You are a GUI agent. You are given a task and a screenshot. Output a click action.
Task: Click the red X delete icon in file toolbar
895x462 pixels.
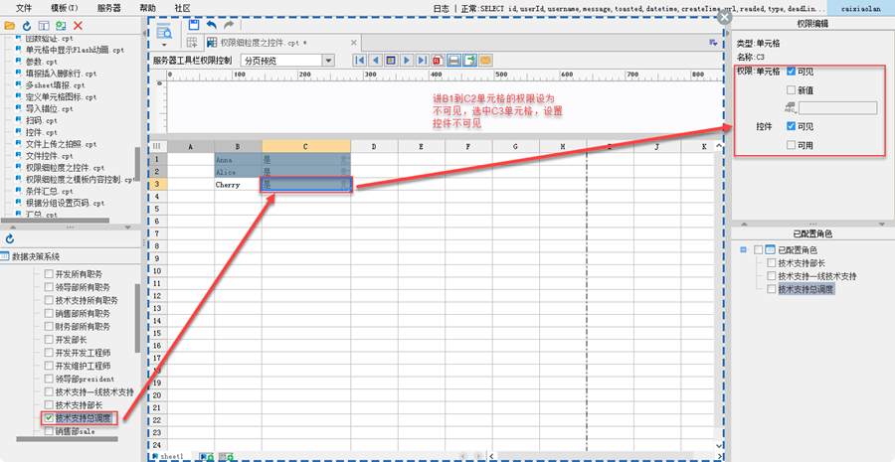click(79, 25)
